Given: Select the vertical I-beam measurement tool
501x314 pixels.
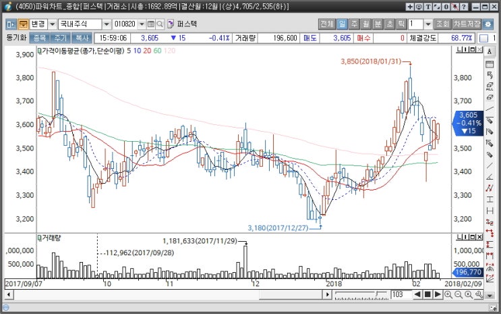Looking at the screenshot, I should tap(490, 199).
